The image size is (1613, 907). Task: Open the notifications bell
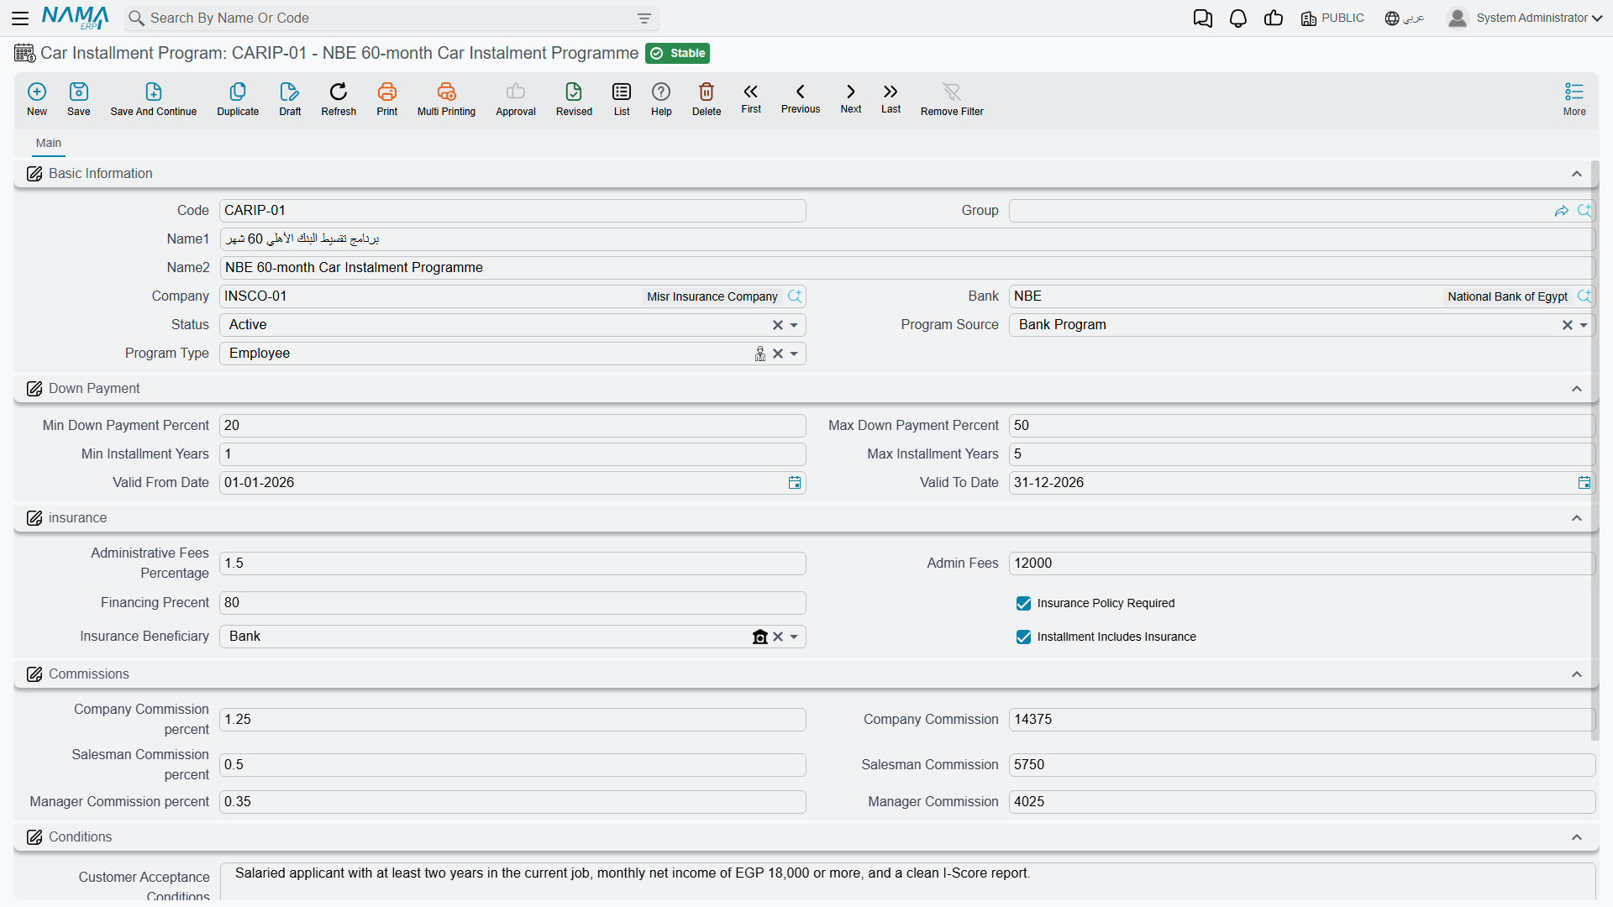click(1238, 18)
